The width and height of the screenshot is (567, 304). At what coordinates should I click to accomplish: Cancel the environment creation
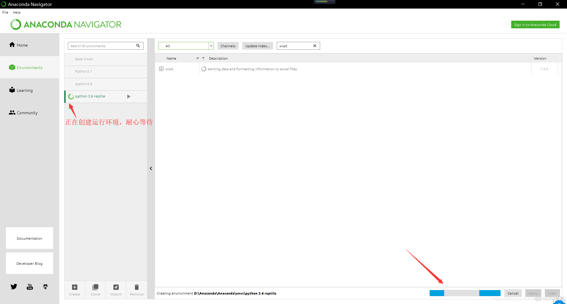coord(513,293)
